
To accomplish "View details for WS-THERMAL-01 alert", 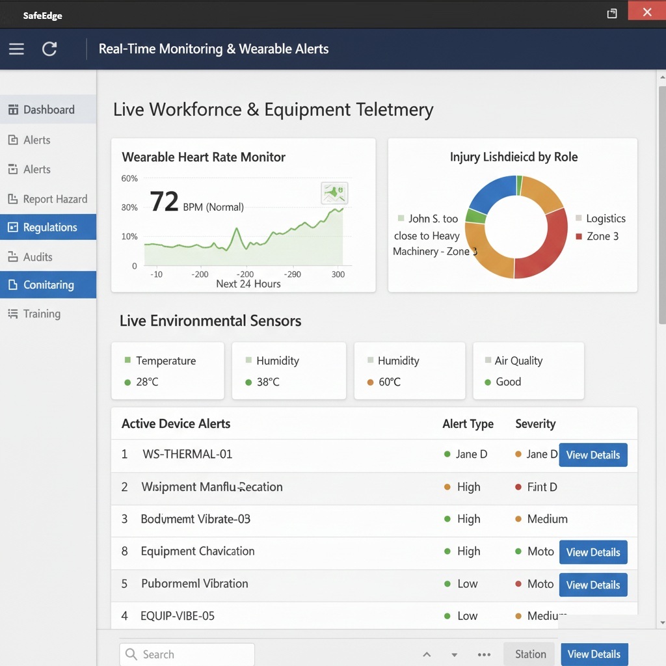I will point(593,455).
